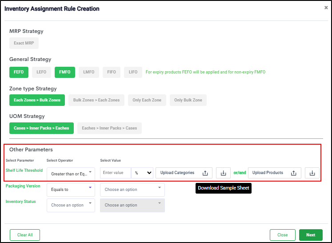Open Inventory Status operator dropdown

point(71,205)
